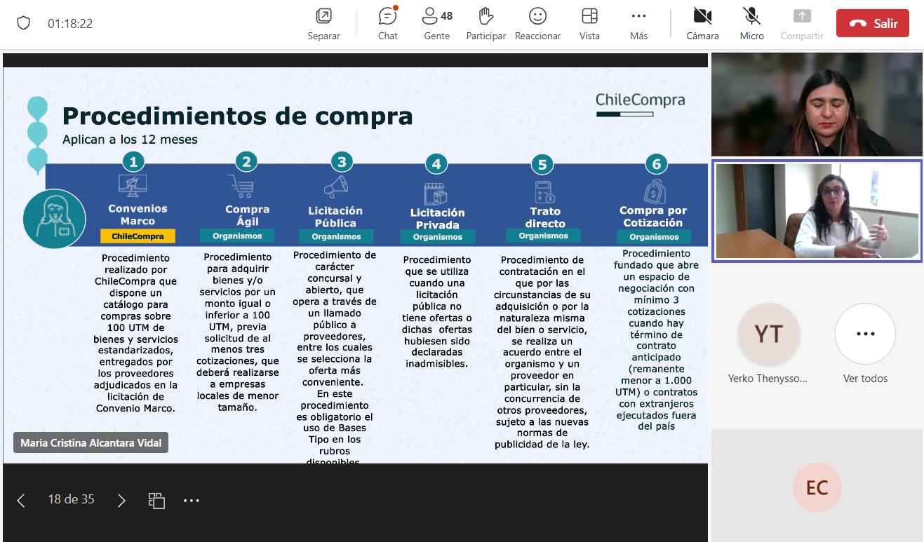Click the Organismos label under Licitación Privada

pyautogui.click(x=438, y=237)
